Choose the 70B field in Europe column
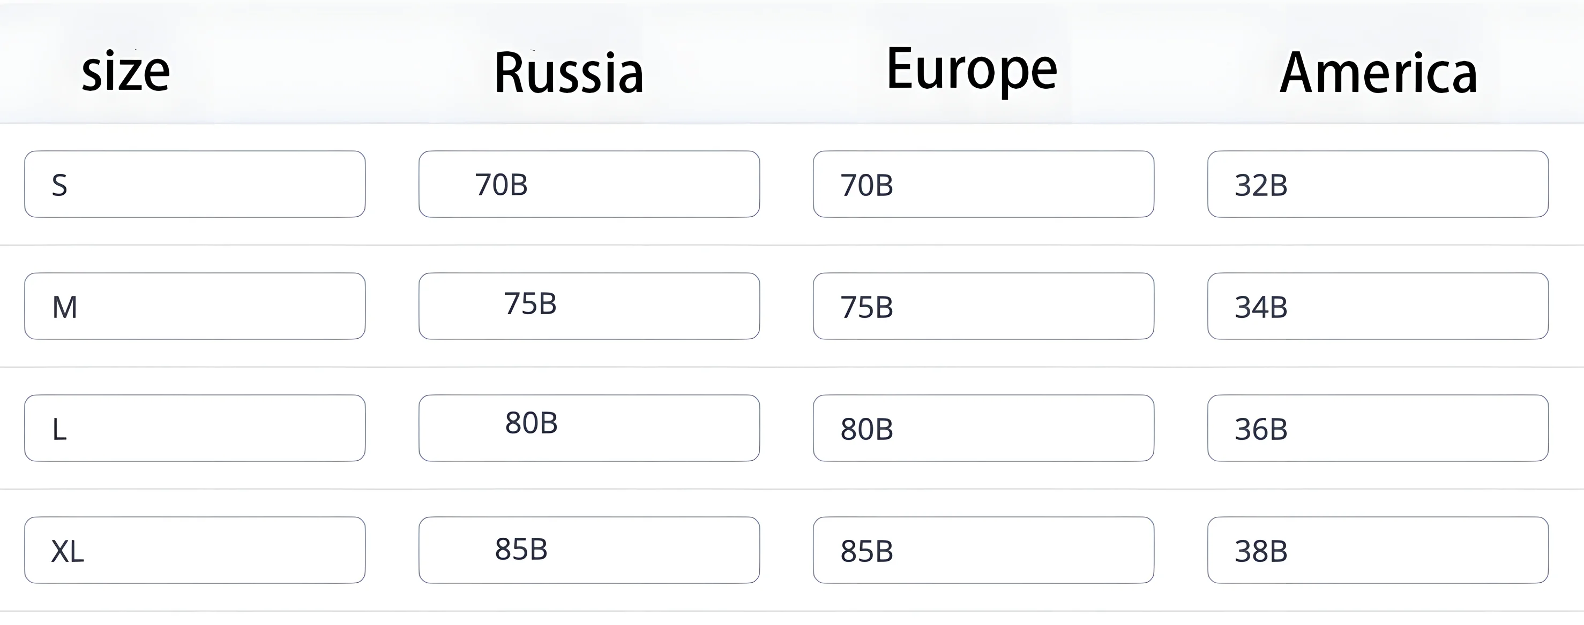 click(983, 184)
